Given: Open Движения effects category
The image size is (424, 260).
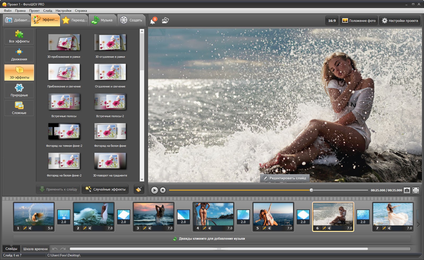Looking at the screenshot, I should click(x=19, y=55).
